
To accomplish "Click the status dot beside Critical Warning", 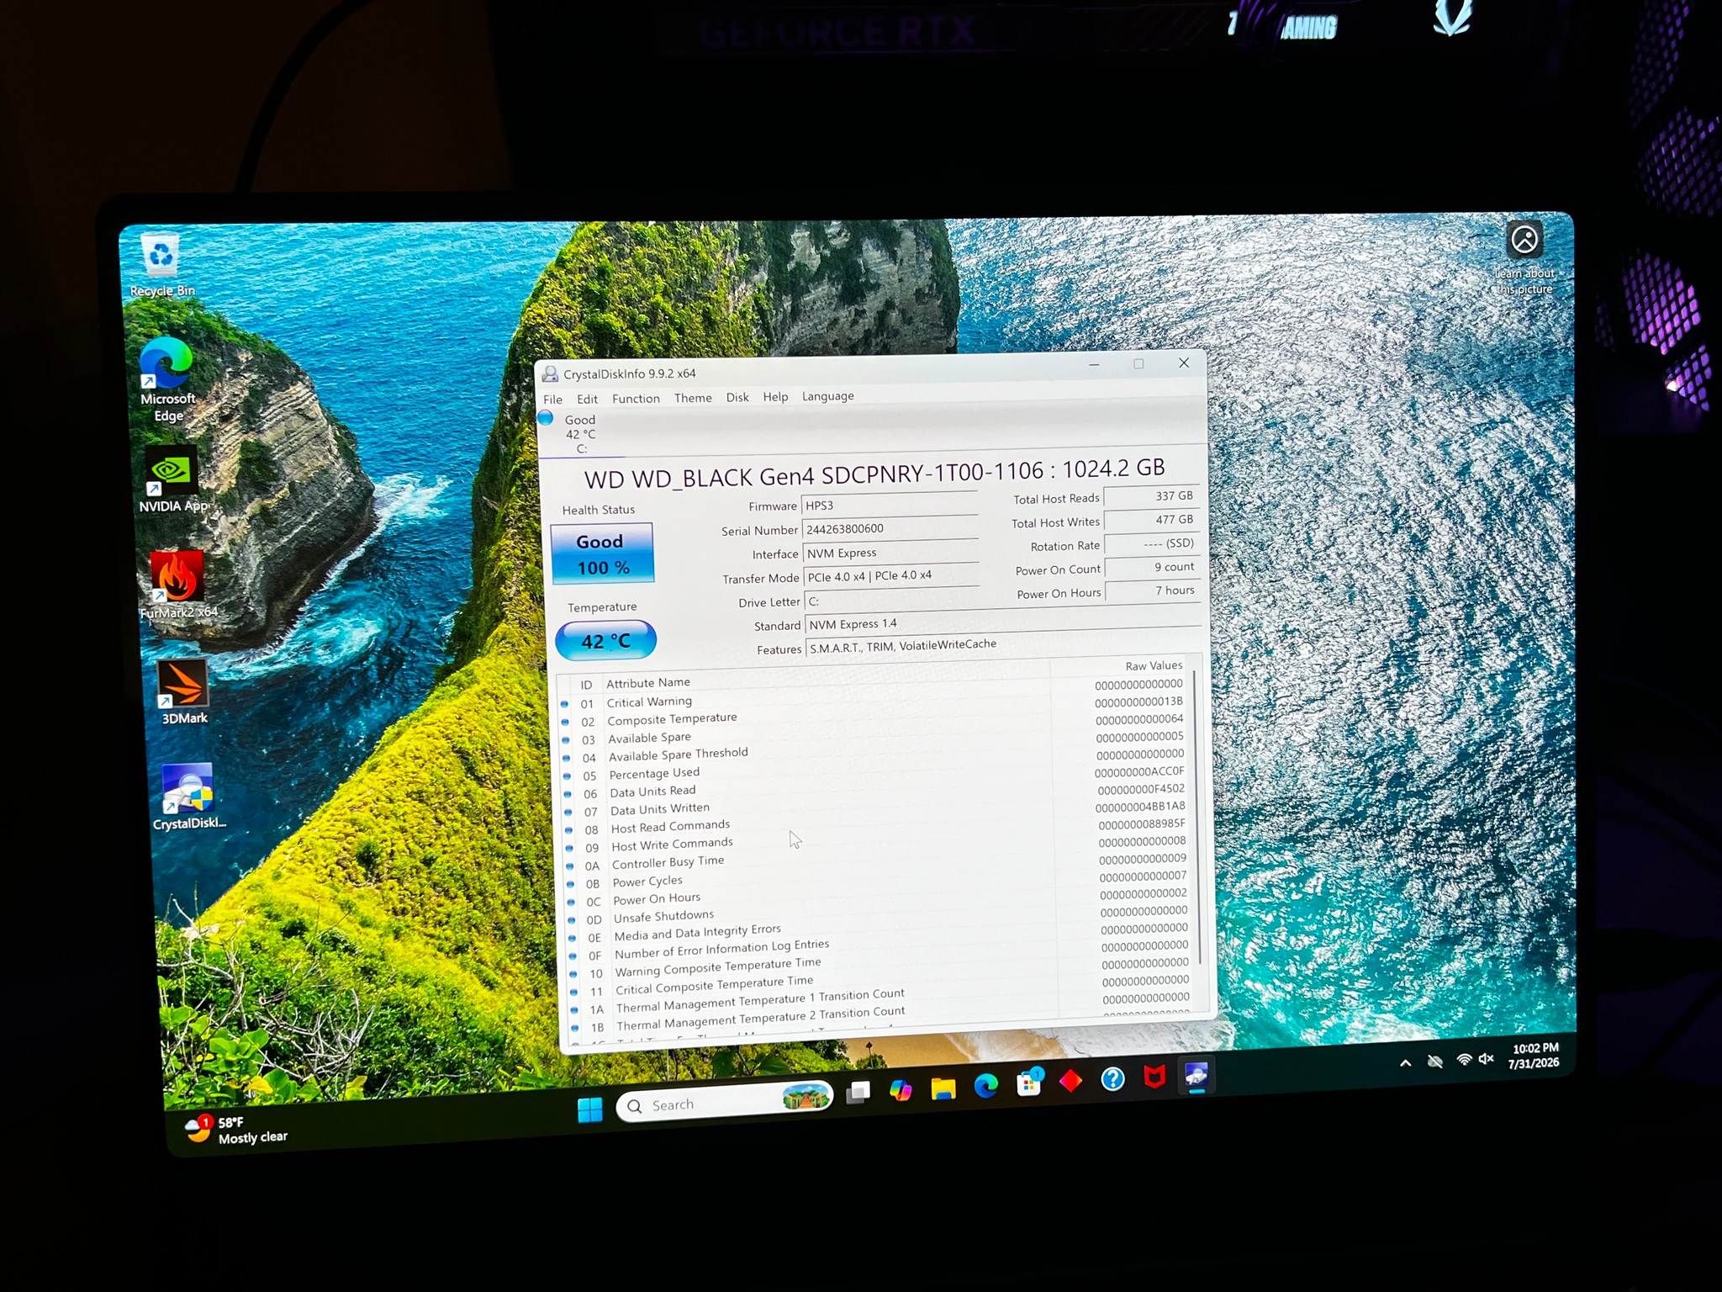I will coord(564,704).
